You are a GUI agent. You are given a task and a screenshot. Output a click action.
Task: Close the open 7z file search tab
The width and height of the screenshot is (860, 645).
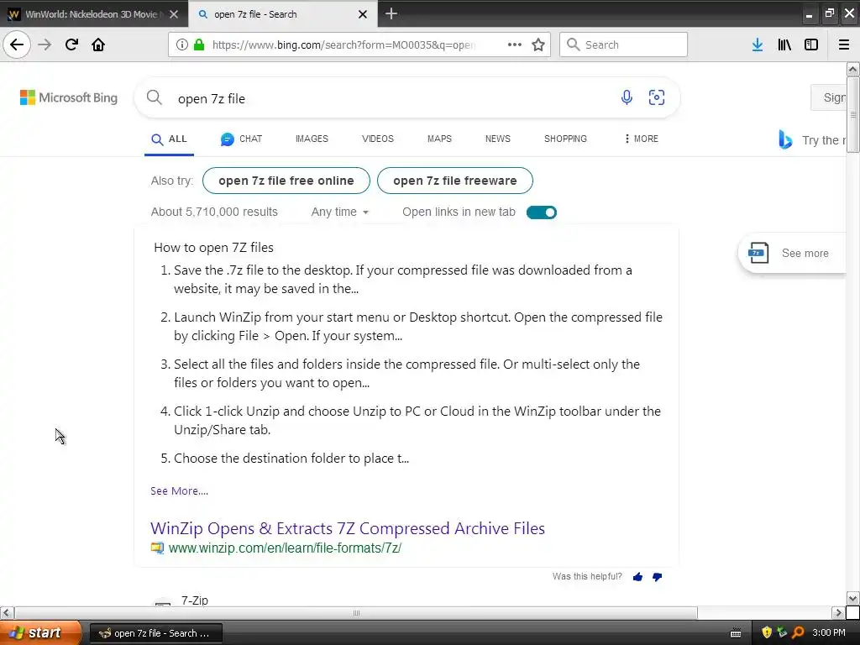tap(363, 14)
